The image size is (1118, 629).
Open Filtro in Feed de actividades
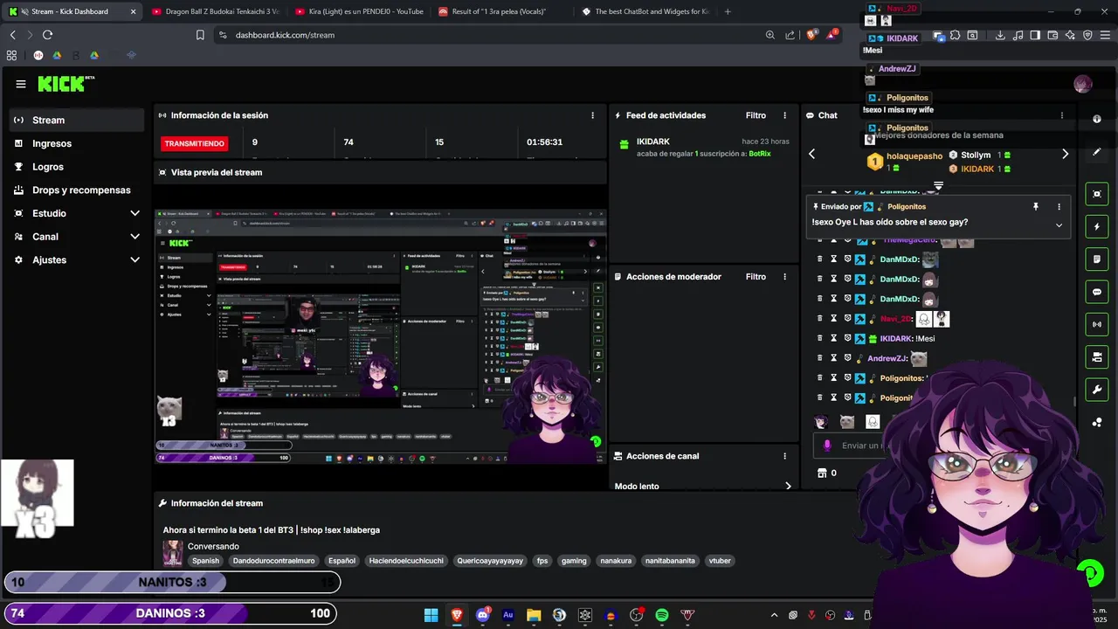pos(756,115)
